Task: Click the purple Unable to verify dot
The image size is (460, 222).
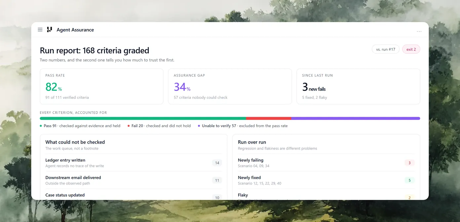Action: pyautogui.click(x=199, y=126)
